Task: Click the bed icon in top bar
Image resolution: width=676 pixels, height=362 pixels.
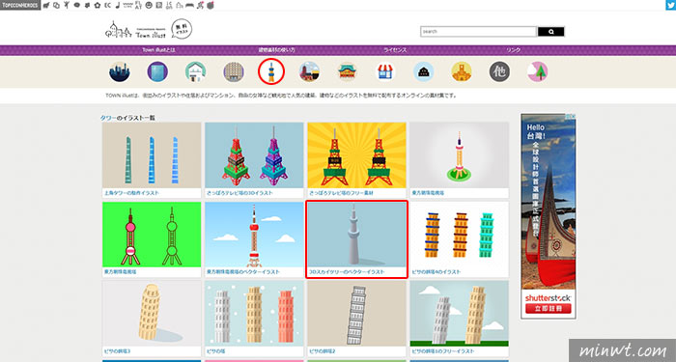Action: point(189,5)
